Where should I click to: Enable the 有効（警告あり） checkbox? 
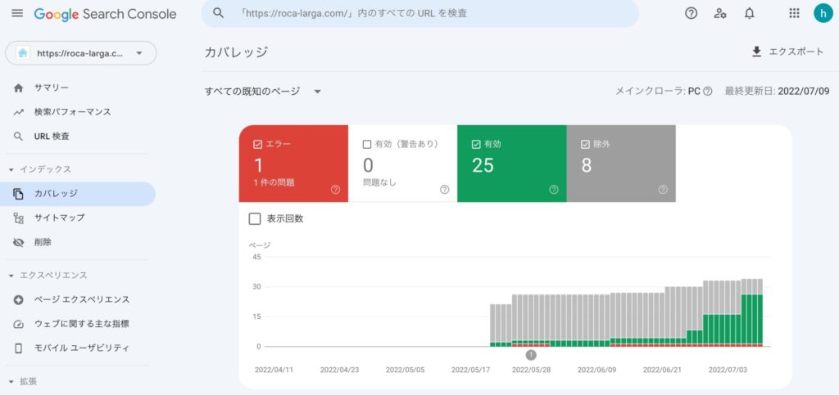click(x=367, y=144)
